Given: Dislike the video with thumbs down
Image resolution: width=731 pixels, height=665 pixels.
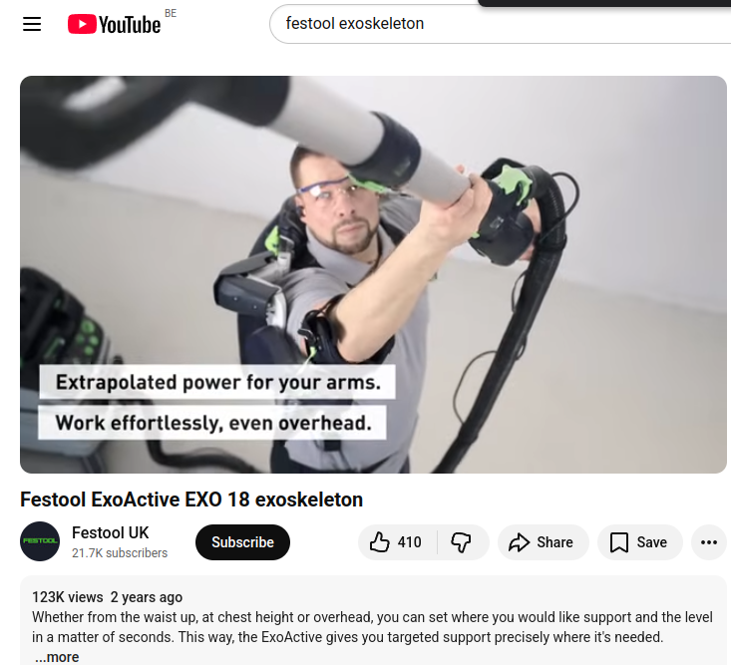Looking at the screenshot, I should tap(461, 542).
